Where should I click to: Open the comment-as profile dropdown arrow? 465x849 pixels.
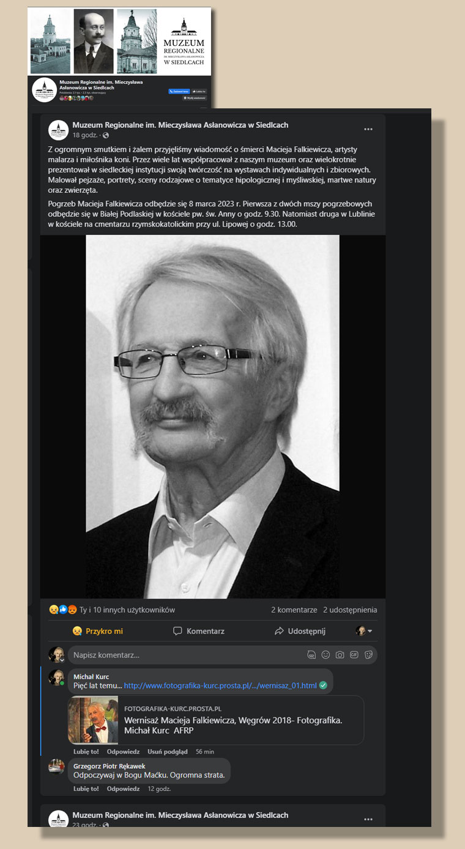coord(370,631)
